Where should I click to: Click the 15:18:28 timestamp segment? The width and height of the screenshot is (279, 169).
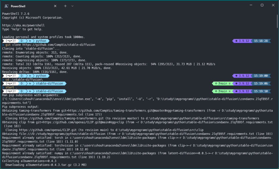pyautogui.click(x=261, y=41)
